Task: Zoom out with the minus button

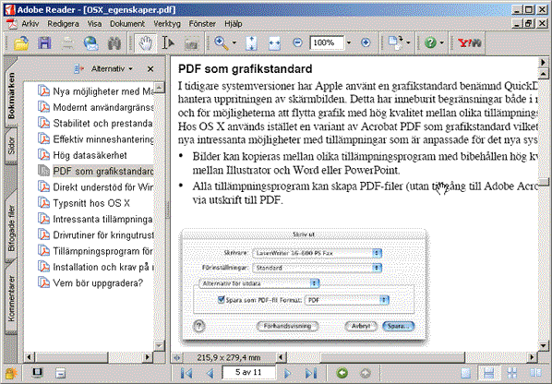Action: click(x=298, y=43)
